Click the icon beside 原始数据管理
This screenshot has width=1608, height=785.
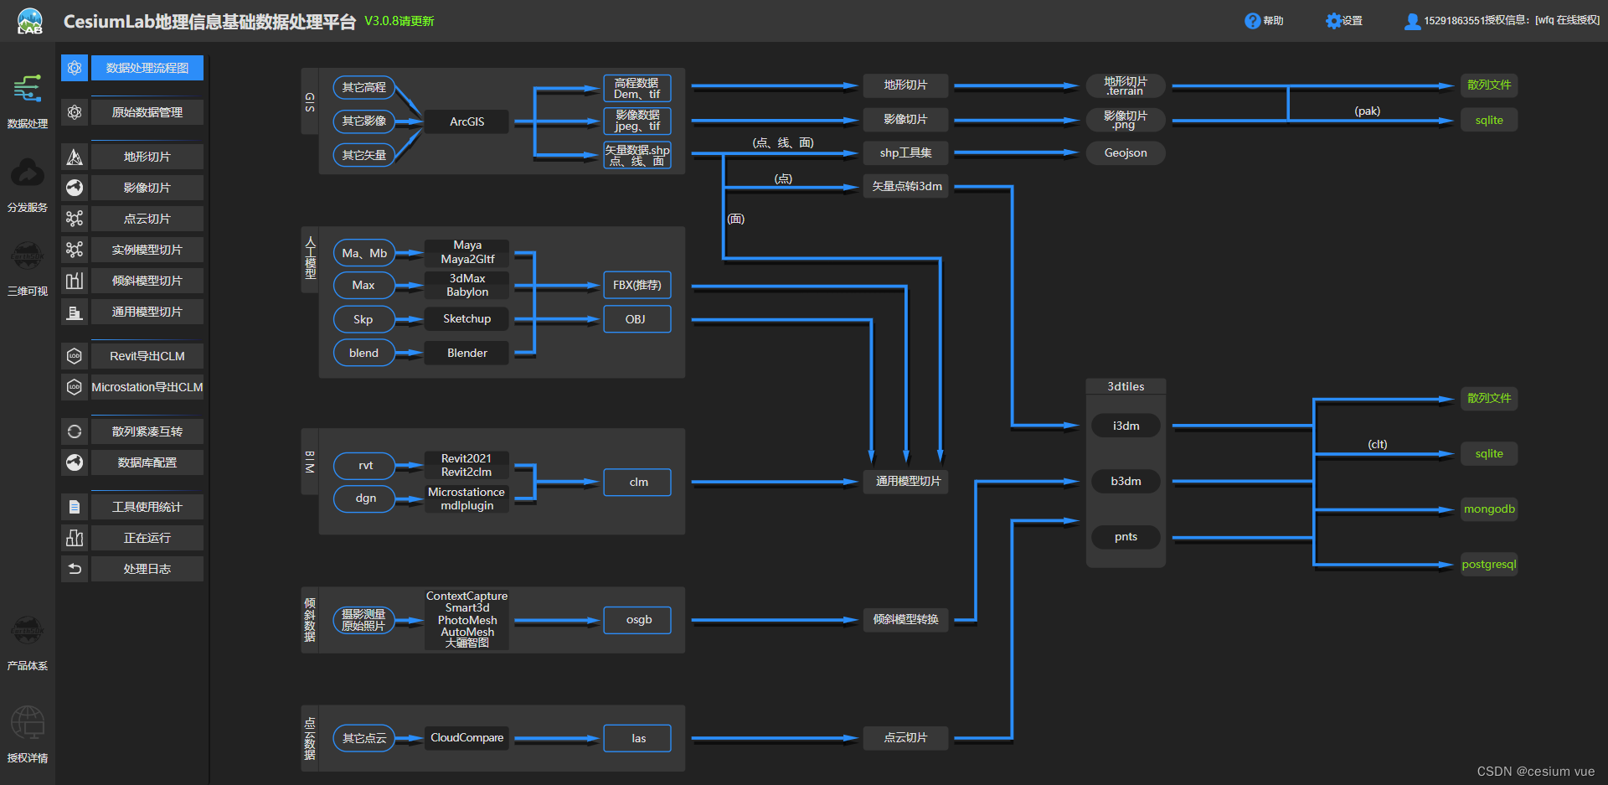click(75, 112)
